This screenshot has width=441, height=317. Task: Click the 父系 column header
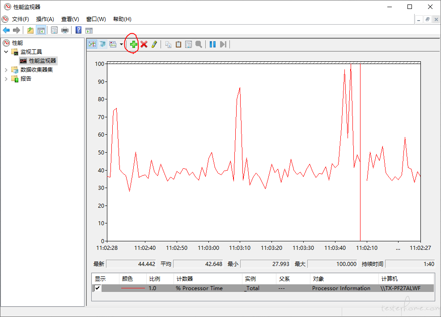[293, 278]
